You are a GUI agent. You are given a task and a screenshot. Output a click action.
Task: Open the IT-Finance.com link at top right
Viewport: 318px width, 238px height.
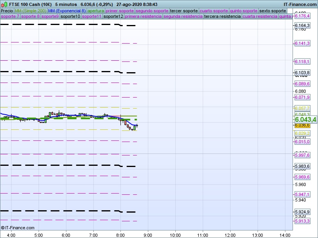point(300,4)
